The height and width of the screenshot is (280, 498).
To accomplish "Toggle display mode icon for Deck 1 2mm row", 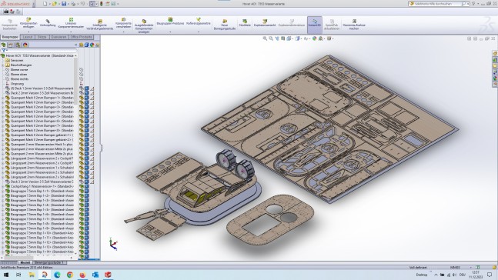I will tap(87, 88).
